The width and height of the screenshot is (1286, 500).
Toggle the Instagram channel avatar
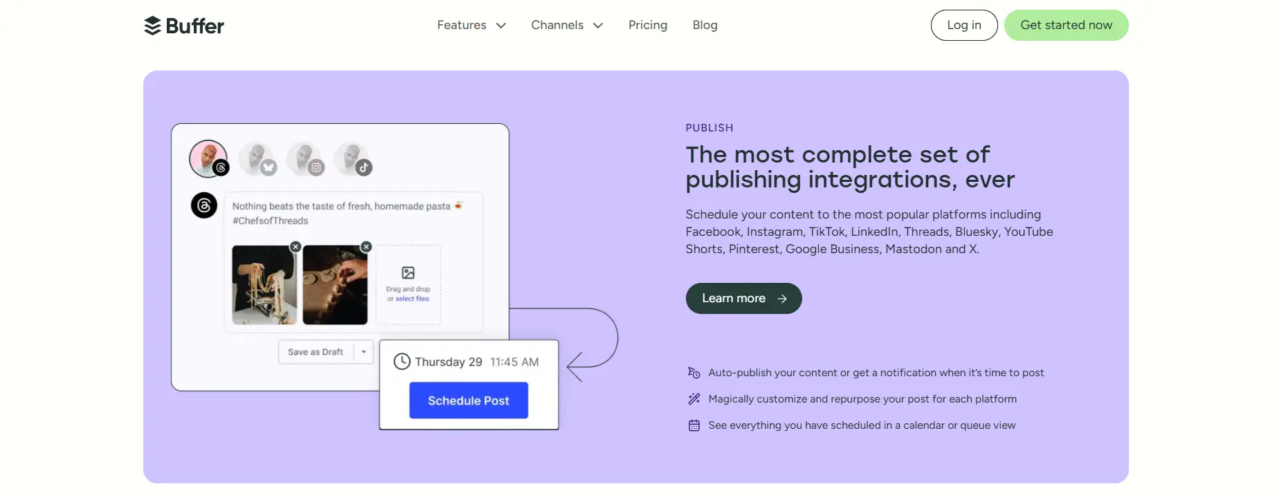[305, 158]
